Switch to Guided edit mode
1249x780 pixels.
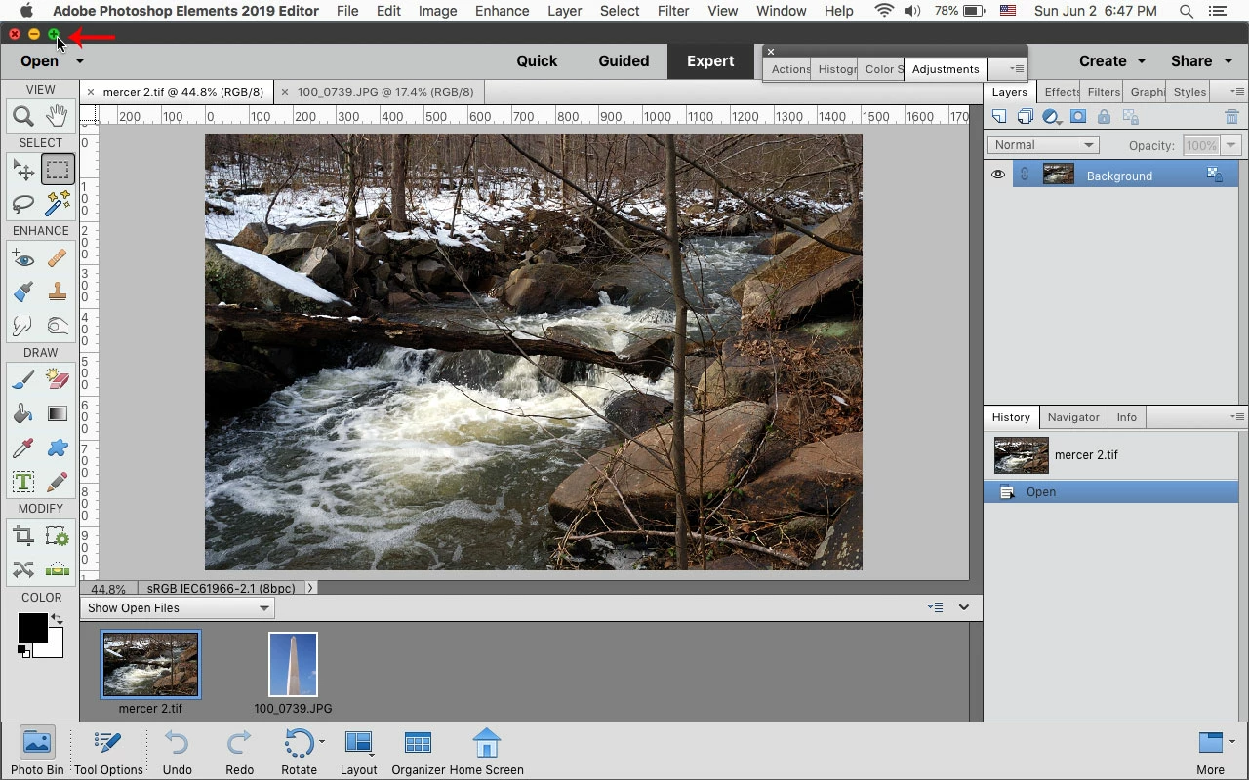tap(624, 60)
